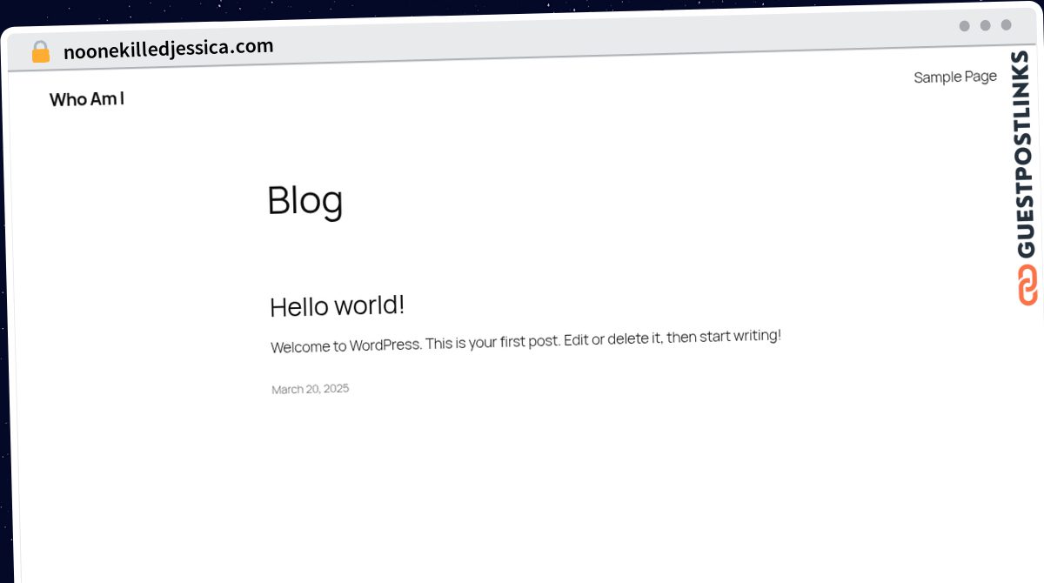Click the middle gray window dot
Image resolution: width=1044 pixels, height=583 pixels.
(985, 25)
